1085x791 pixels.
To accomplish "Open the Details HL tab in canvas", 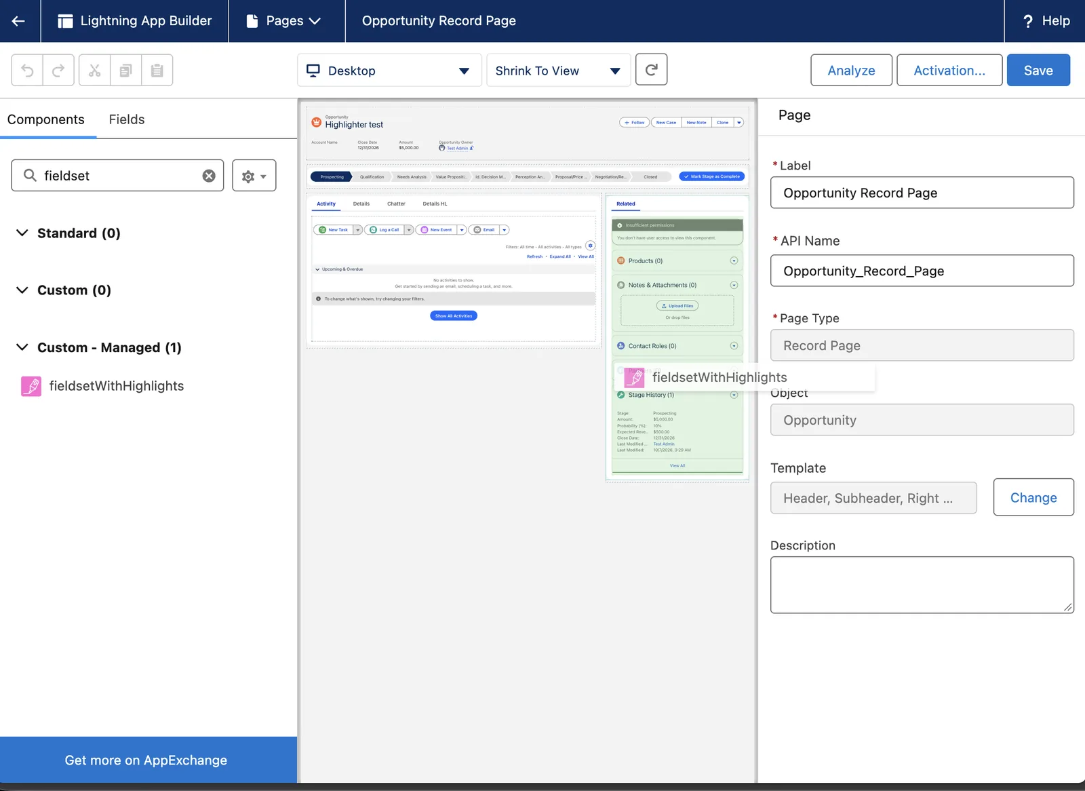I will 435,204.
